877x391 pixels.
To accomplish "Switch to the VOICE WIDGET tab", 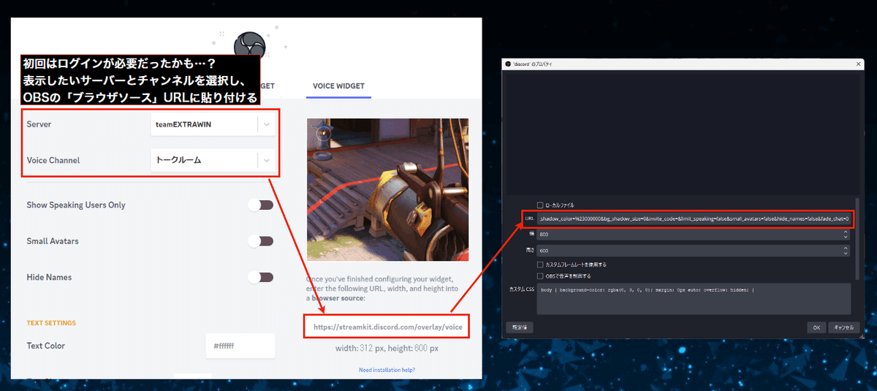I will (338, 86).
